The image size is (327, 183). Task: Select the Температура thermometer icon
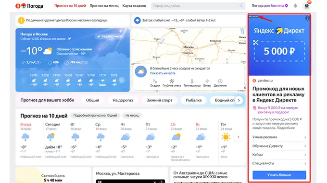pyautogui.click(x=192, y=81)
